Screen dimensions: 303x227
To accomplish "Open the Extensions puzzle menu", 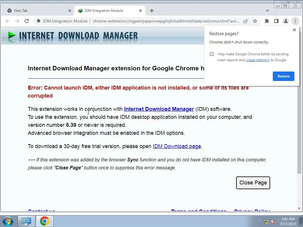I will 267,21.
